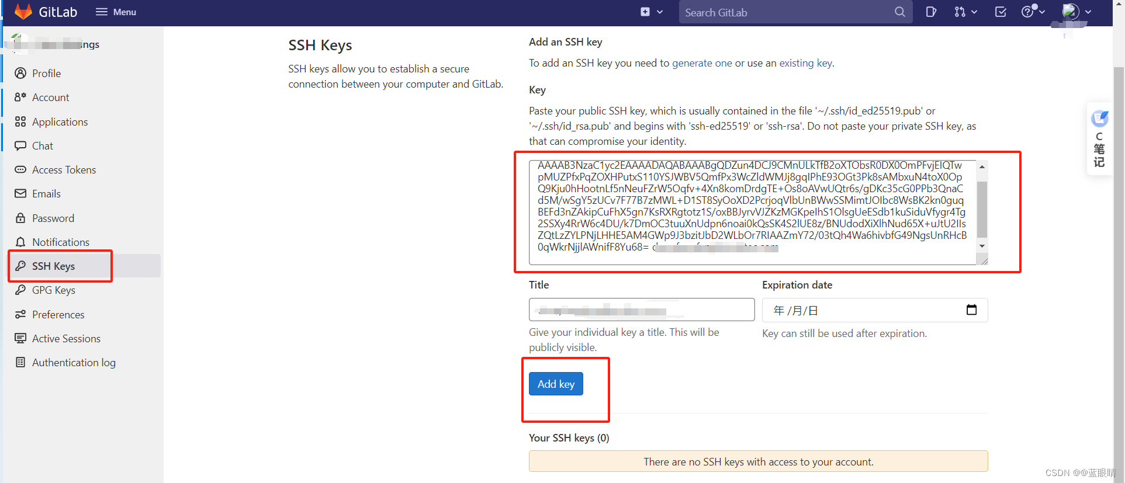1125x483 pixels.
Task: Expand the help dropdown chevron
Action: click(x=1042, y=12)
